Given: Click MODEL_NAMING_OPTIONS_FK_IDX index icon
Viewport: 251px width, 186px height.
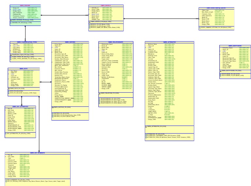Looking at the screenshot, I should [x=200, y=27].
